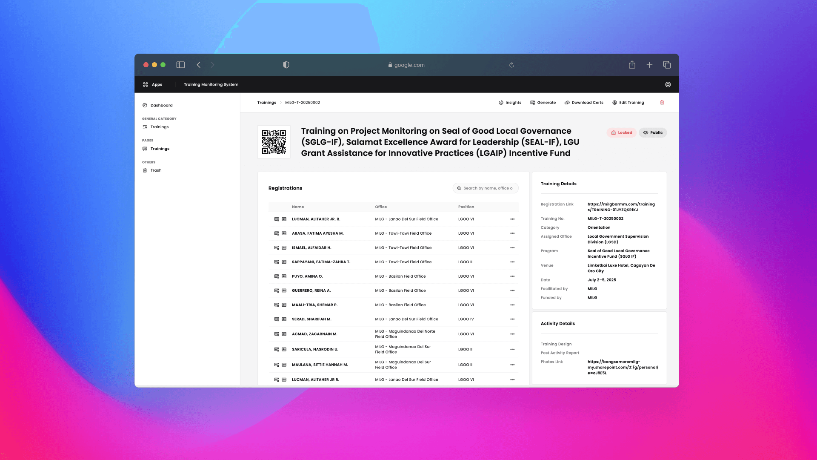The width and height of the screenshot is (817, 460).
Task: Open Dashboard from sidebar
Action: (x=161, y=105)
